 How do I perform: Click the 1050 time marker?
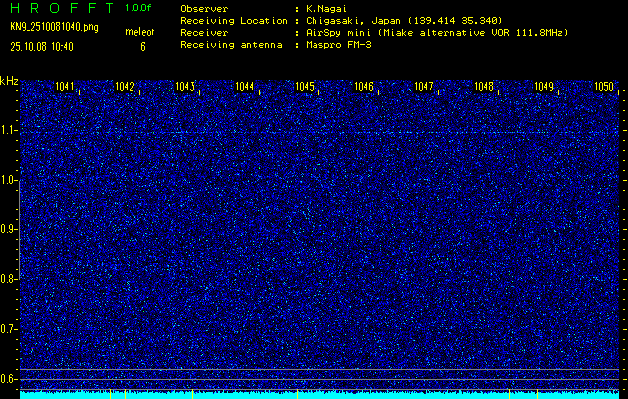coord(603,87)
